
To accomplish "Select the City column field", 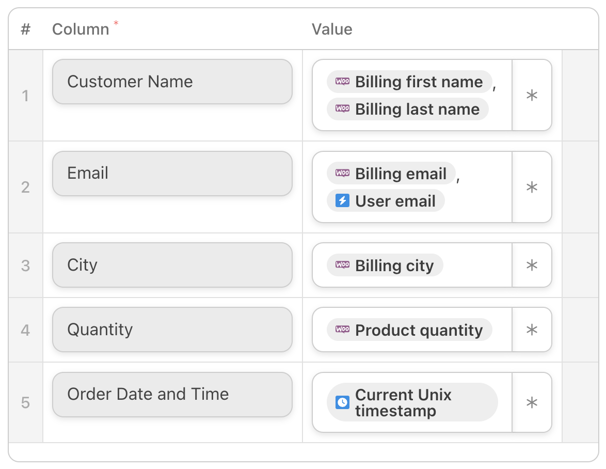I will tap(172, 265).
